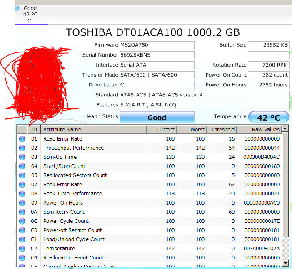292x269 pixels.
Task: Select the Power-off Retract Count attribute name
Action: pyautogui.click(x=72, y=230)
